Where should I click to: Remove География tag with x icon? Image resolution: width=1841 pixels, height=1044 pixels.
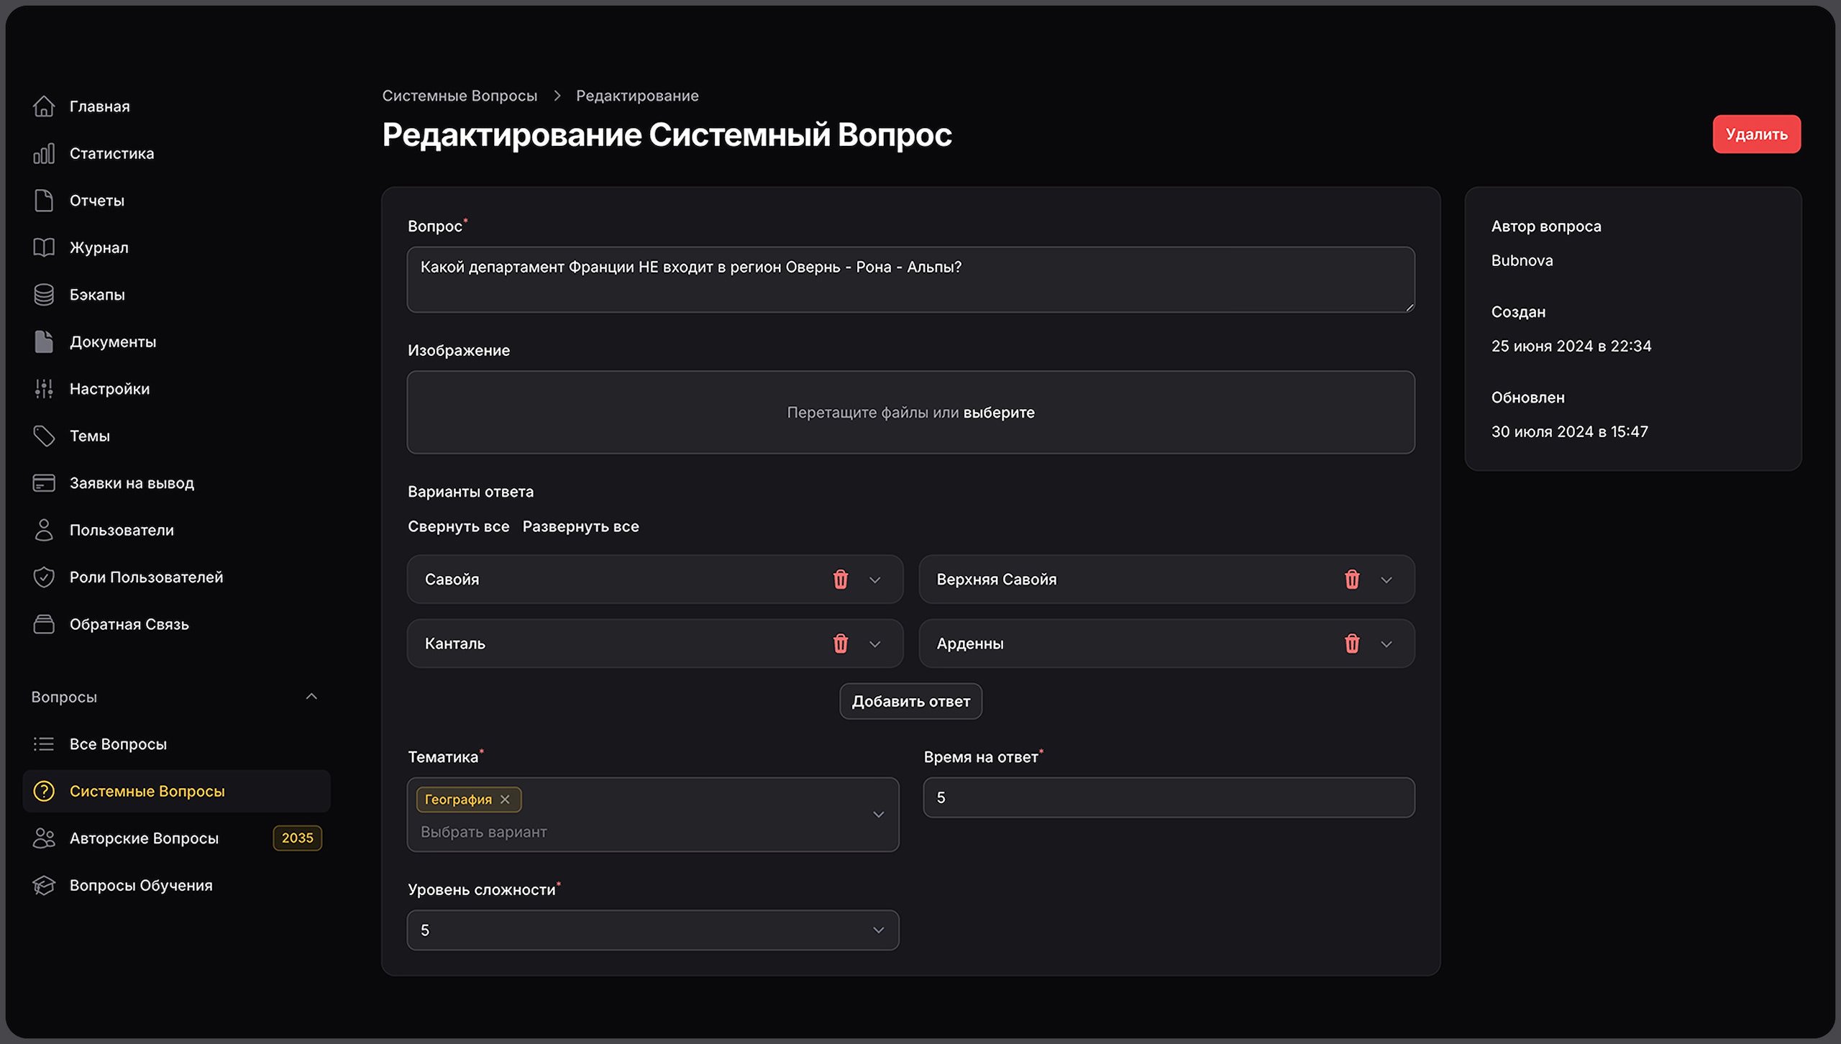(505, 800)
